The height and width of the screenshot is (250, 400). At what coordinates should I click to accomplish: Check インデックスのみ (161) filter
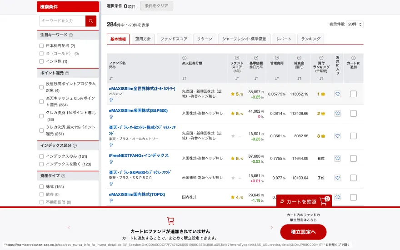[x=41, y=156]
